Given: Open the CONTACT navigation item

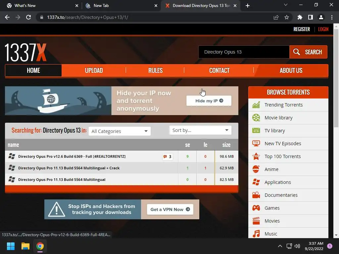Looking at the screenshot, I should pos(219,70).
